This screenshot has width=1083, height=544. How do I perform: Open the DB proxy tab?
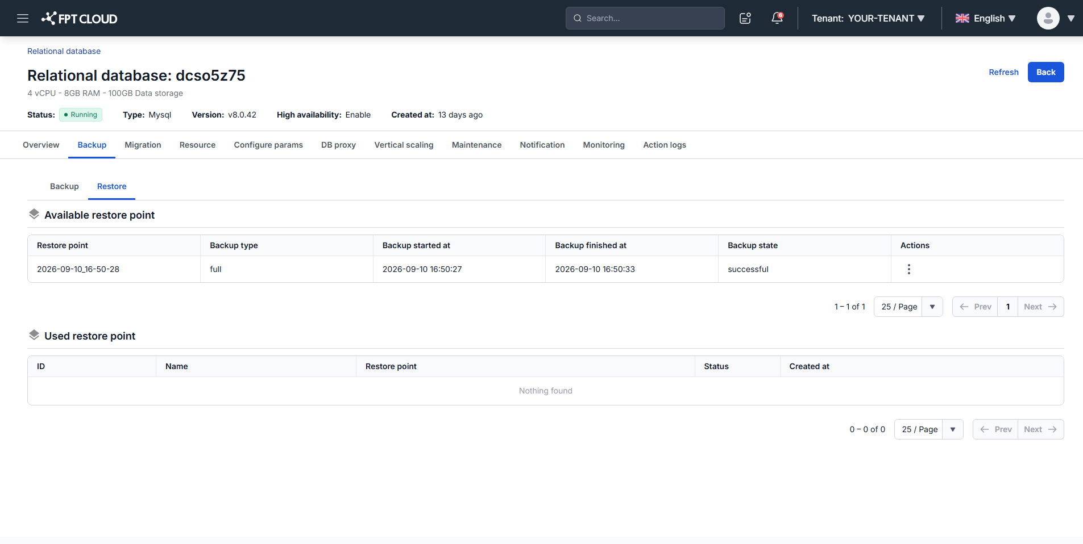[x=338, y=145]
